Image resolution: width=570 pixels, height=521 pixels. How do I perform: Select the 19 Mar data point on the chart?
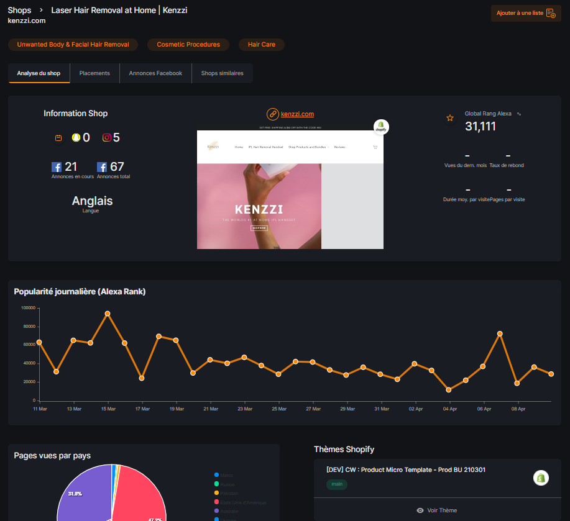coord(176,340)
